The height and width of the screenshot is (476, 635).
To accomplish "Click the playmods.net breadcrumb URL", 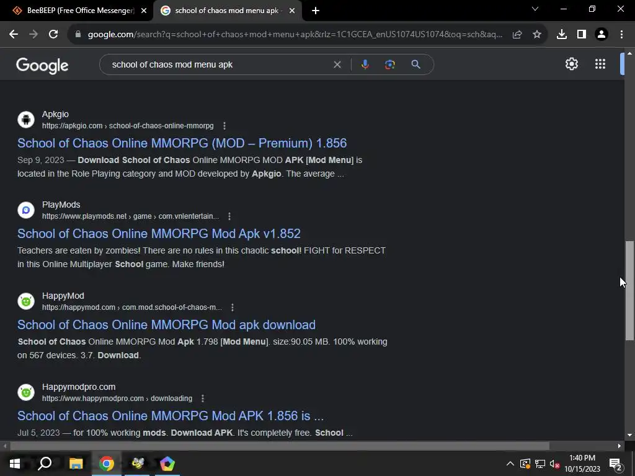I will pyautogui.click(x=130, y=216).
